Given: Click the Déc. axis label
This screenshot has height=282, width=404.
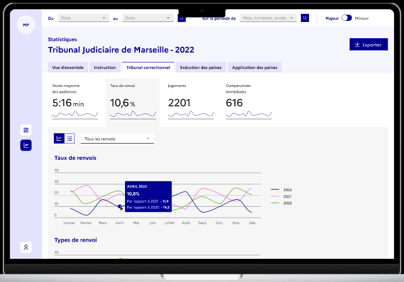Looking at the screenshot, I should (253, 223).
